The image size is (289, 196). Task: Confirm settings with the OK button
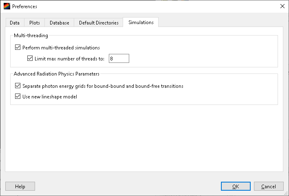[x=236, y=186]
